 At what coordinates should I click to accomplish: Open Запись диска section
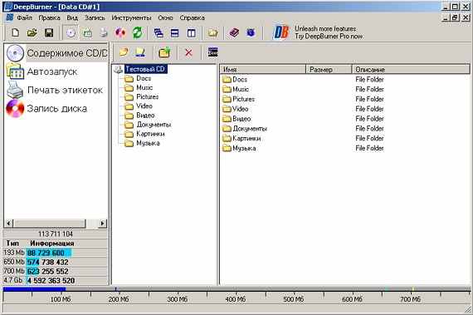(x=46, y=108)
